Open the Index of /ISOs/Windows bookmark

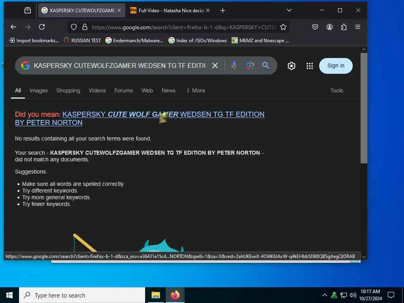[198, 41]
